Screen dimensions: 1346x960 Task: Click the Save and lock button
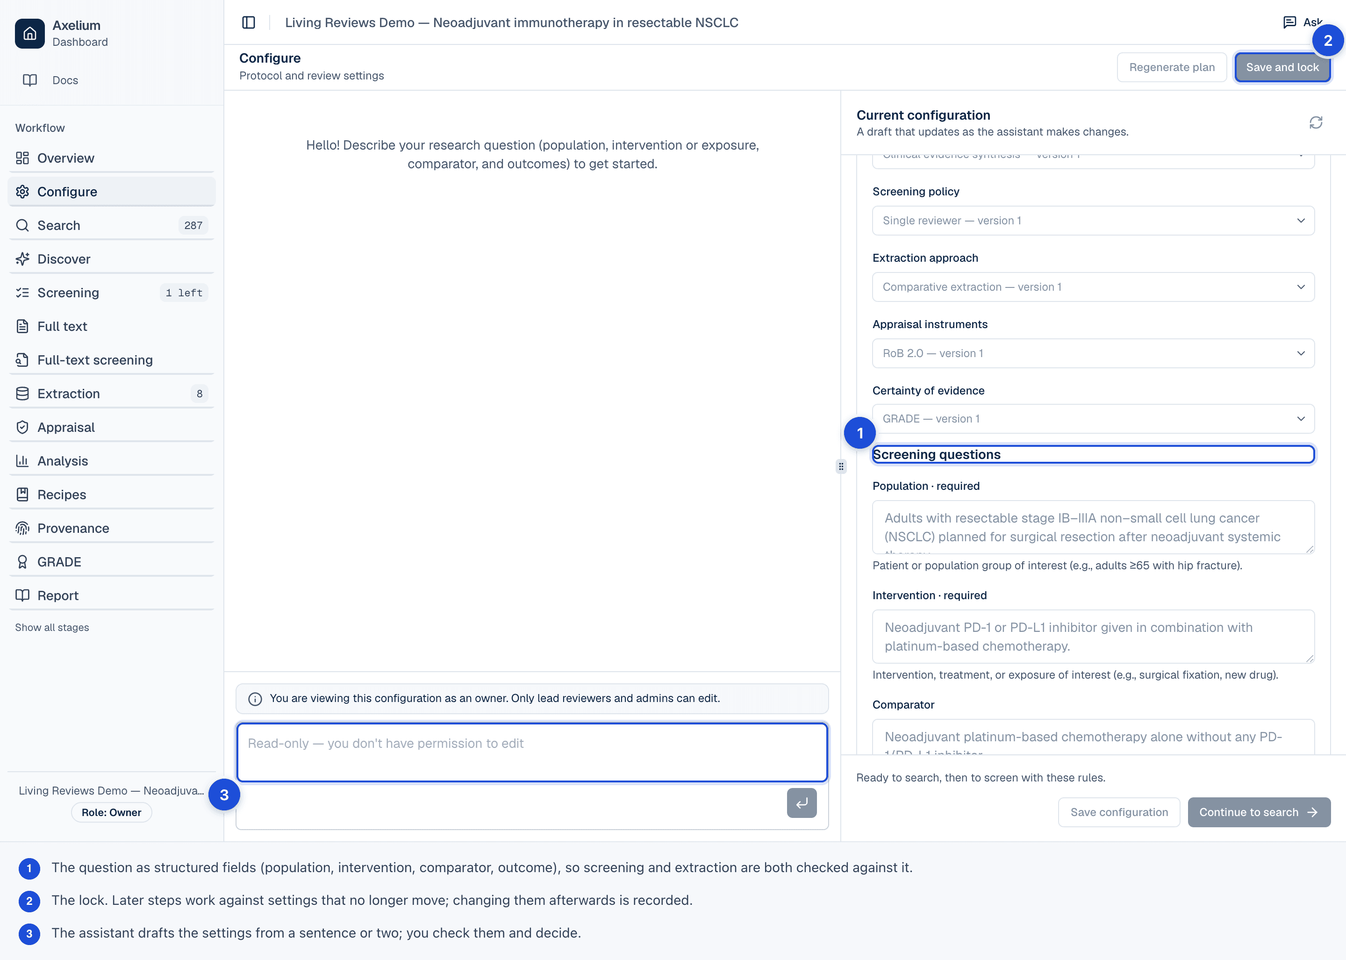1282,67
